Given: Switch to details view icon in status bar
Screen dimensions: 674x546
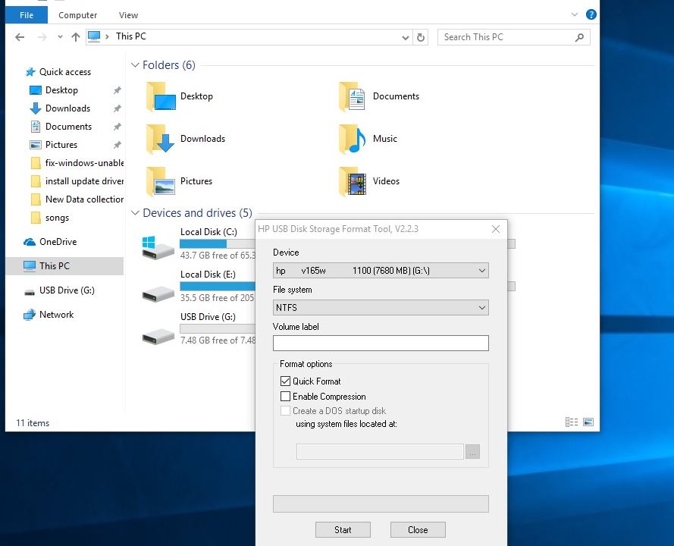Looking at the screenshot, I should (x=571, y=422).
